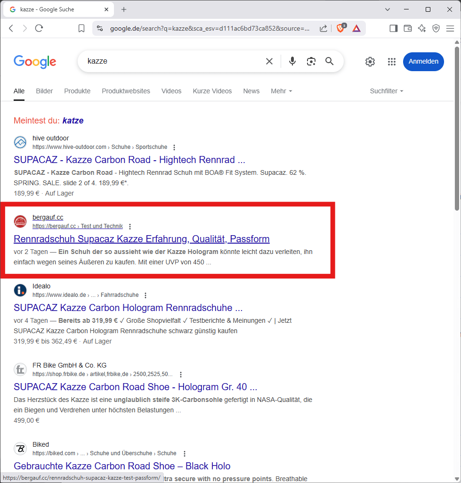Bookmark this page using bookmark icon
The image size is (461, 483).
81,28
